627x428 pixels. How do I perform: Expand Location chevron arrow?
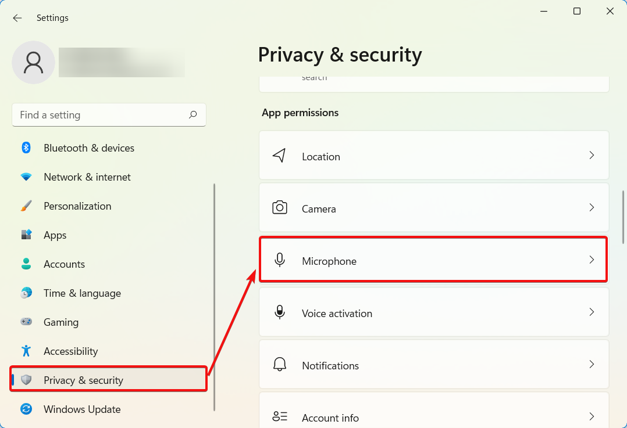(x=592, y=155)
